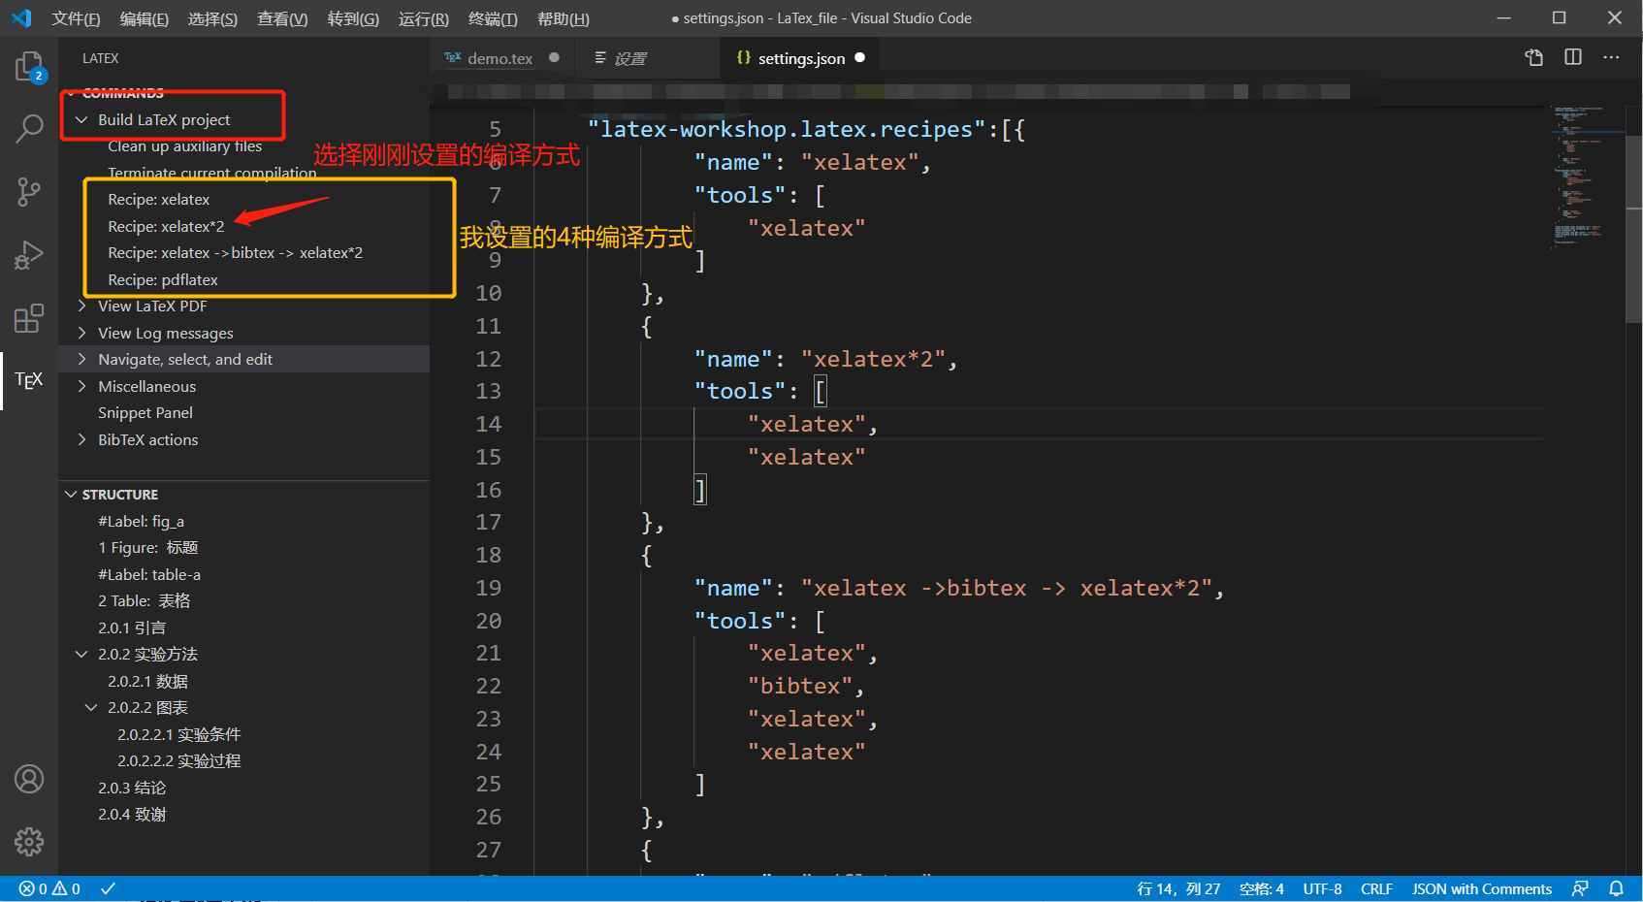Open the Extensions icon

click(28, 317)
